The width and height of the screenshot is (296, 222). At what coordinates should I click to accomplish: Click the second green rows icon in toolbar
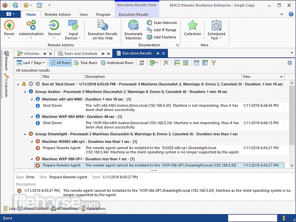click(x=185, y=63)
